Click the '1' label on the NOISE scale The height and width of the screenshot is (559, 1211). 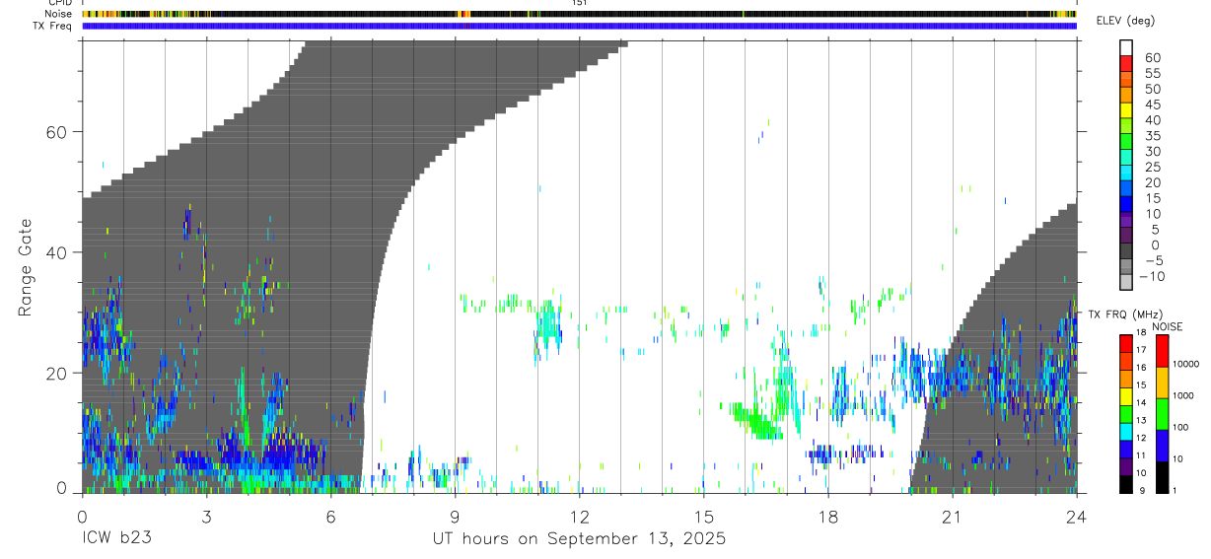[x=1176, y=490]
